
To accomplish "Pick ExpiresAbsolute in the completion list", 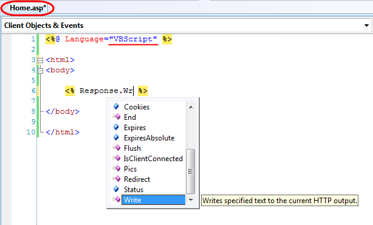I will [149, 138].
